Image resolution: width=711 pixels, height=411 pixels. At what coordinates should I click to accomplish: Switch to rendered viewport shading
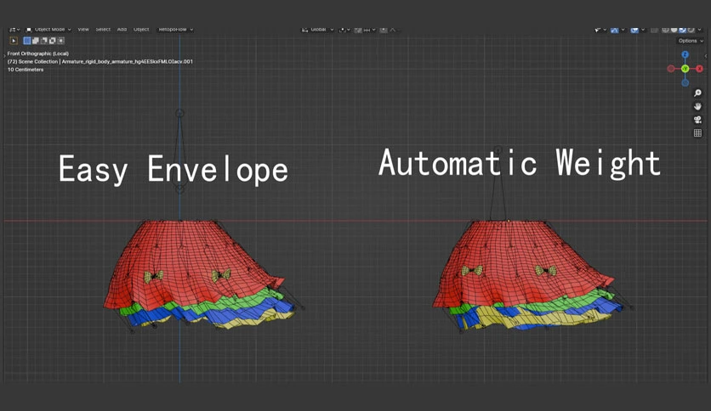pyautogui.click(x=691, y=30)
